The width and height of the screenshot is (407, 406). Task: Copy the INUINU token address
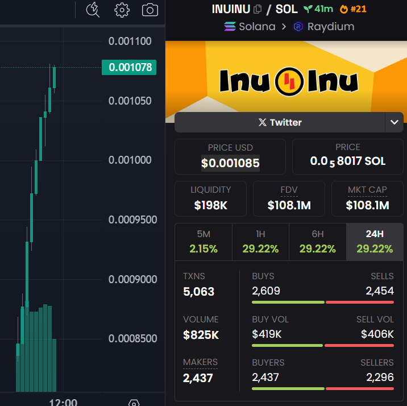coord(258,9)
